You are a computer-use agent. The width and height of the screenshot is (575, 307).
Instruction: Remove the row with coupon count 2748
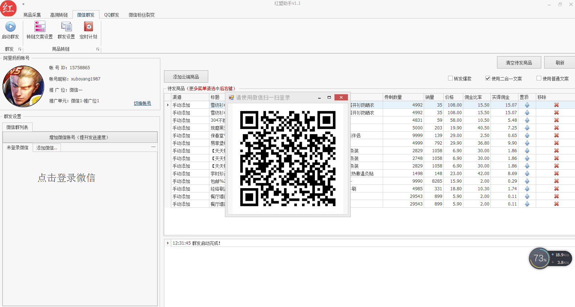click(556, 158)
